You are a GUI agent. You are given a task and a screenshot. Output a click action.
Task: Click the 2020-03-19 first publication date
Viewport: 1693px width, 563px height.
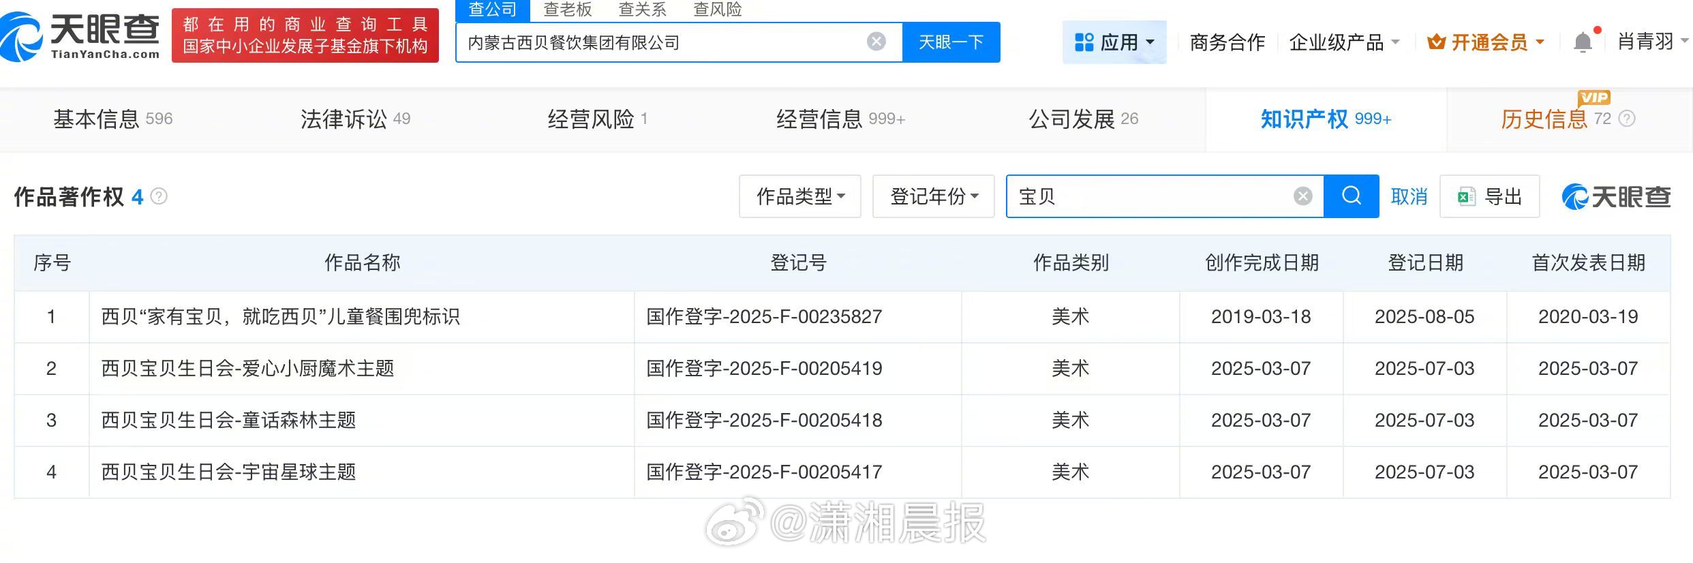click(1588, 316)
